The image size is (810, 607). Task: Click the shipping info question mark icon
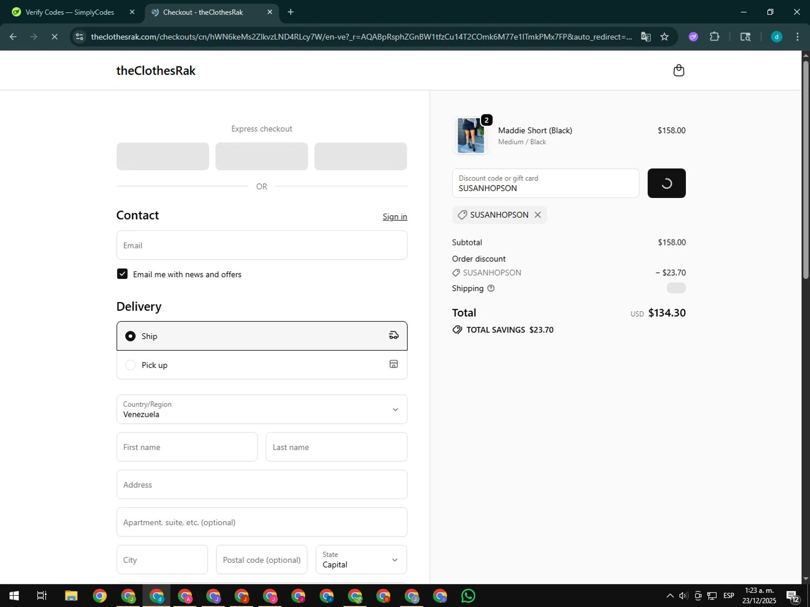click(491, 289)
